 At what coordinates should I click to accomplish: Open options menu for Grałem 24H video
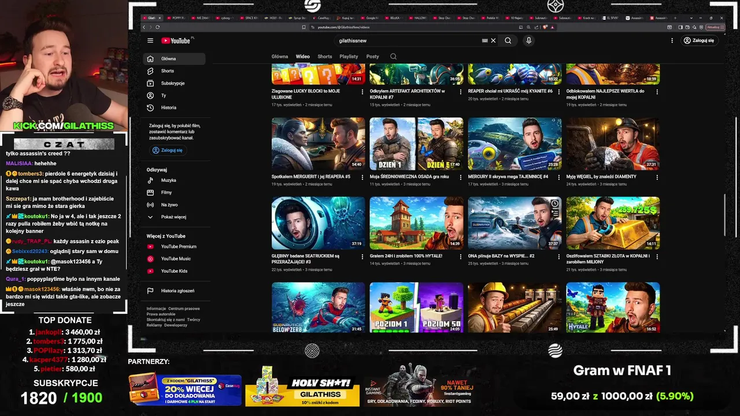pos(461,256)
